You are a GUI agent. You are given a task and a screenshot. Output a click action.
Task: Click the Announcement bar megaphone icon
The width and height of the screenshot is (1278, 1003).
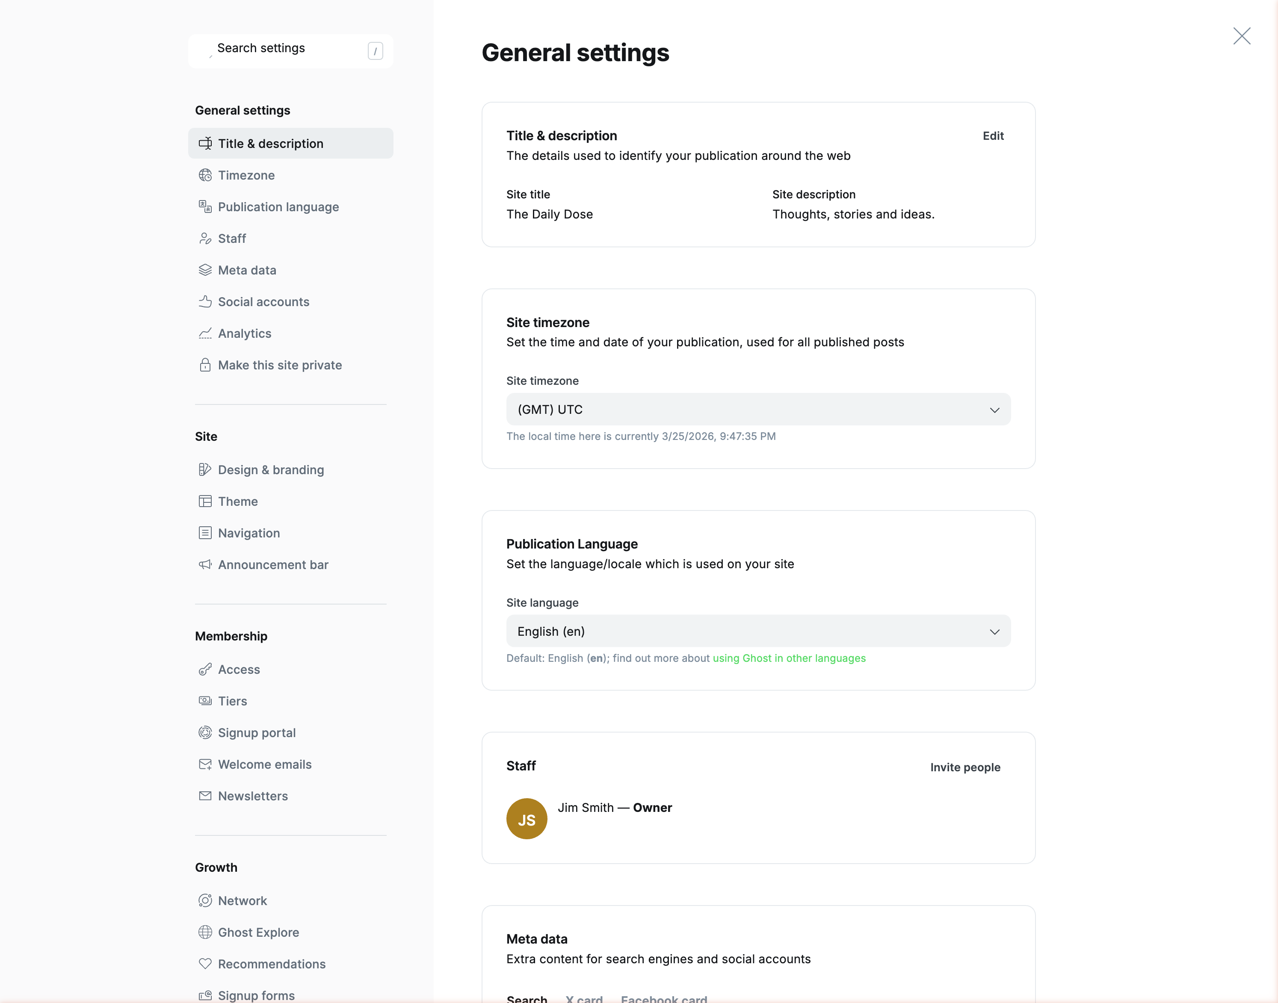tap(205, 565)
